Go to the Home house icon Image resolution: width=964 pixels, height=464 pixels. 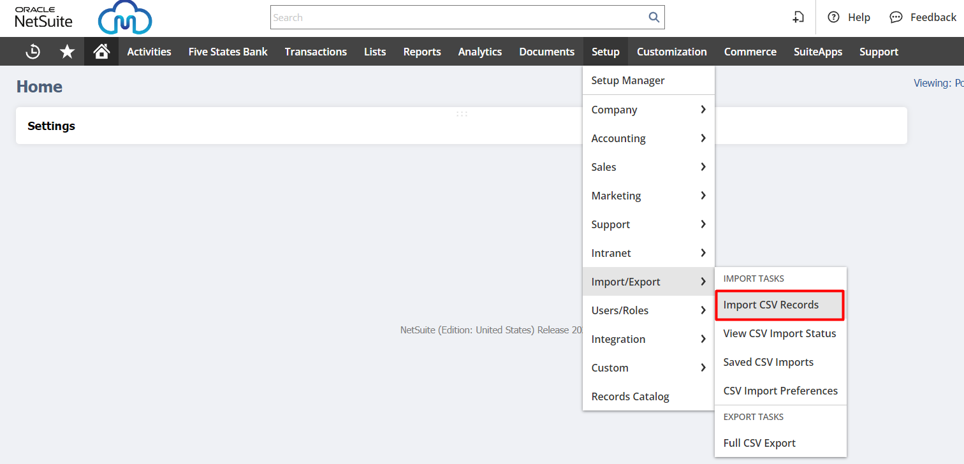click(101, 52)
